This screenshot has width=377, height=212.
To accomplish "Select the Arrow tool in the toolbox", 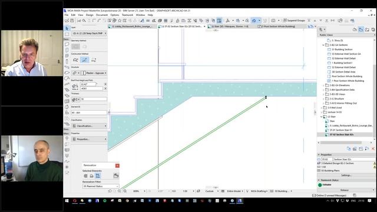I will coord(67,28).
